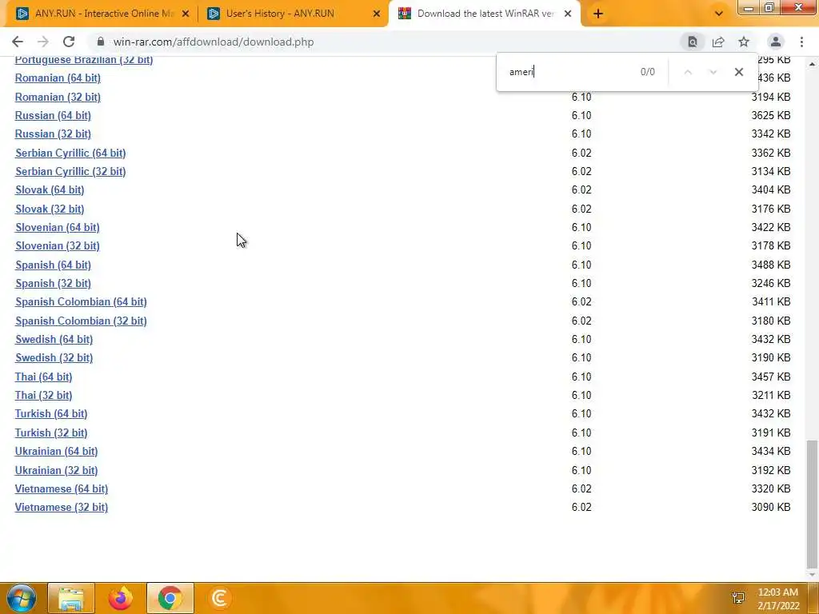Open Spanish Colombian (64 bit) link
The image size is (819, 614).
point(81,301)
